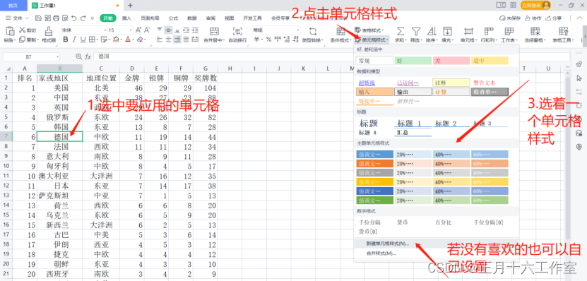This screenshot has height=281, width=587.
Task: Click the Rows and Columns (行和列) icon
Action: point(489,31)
